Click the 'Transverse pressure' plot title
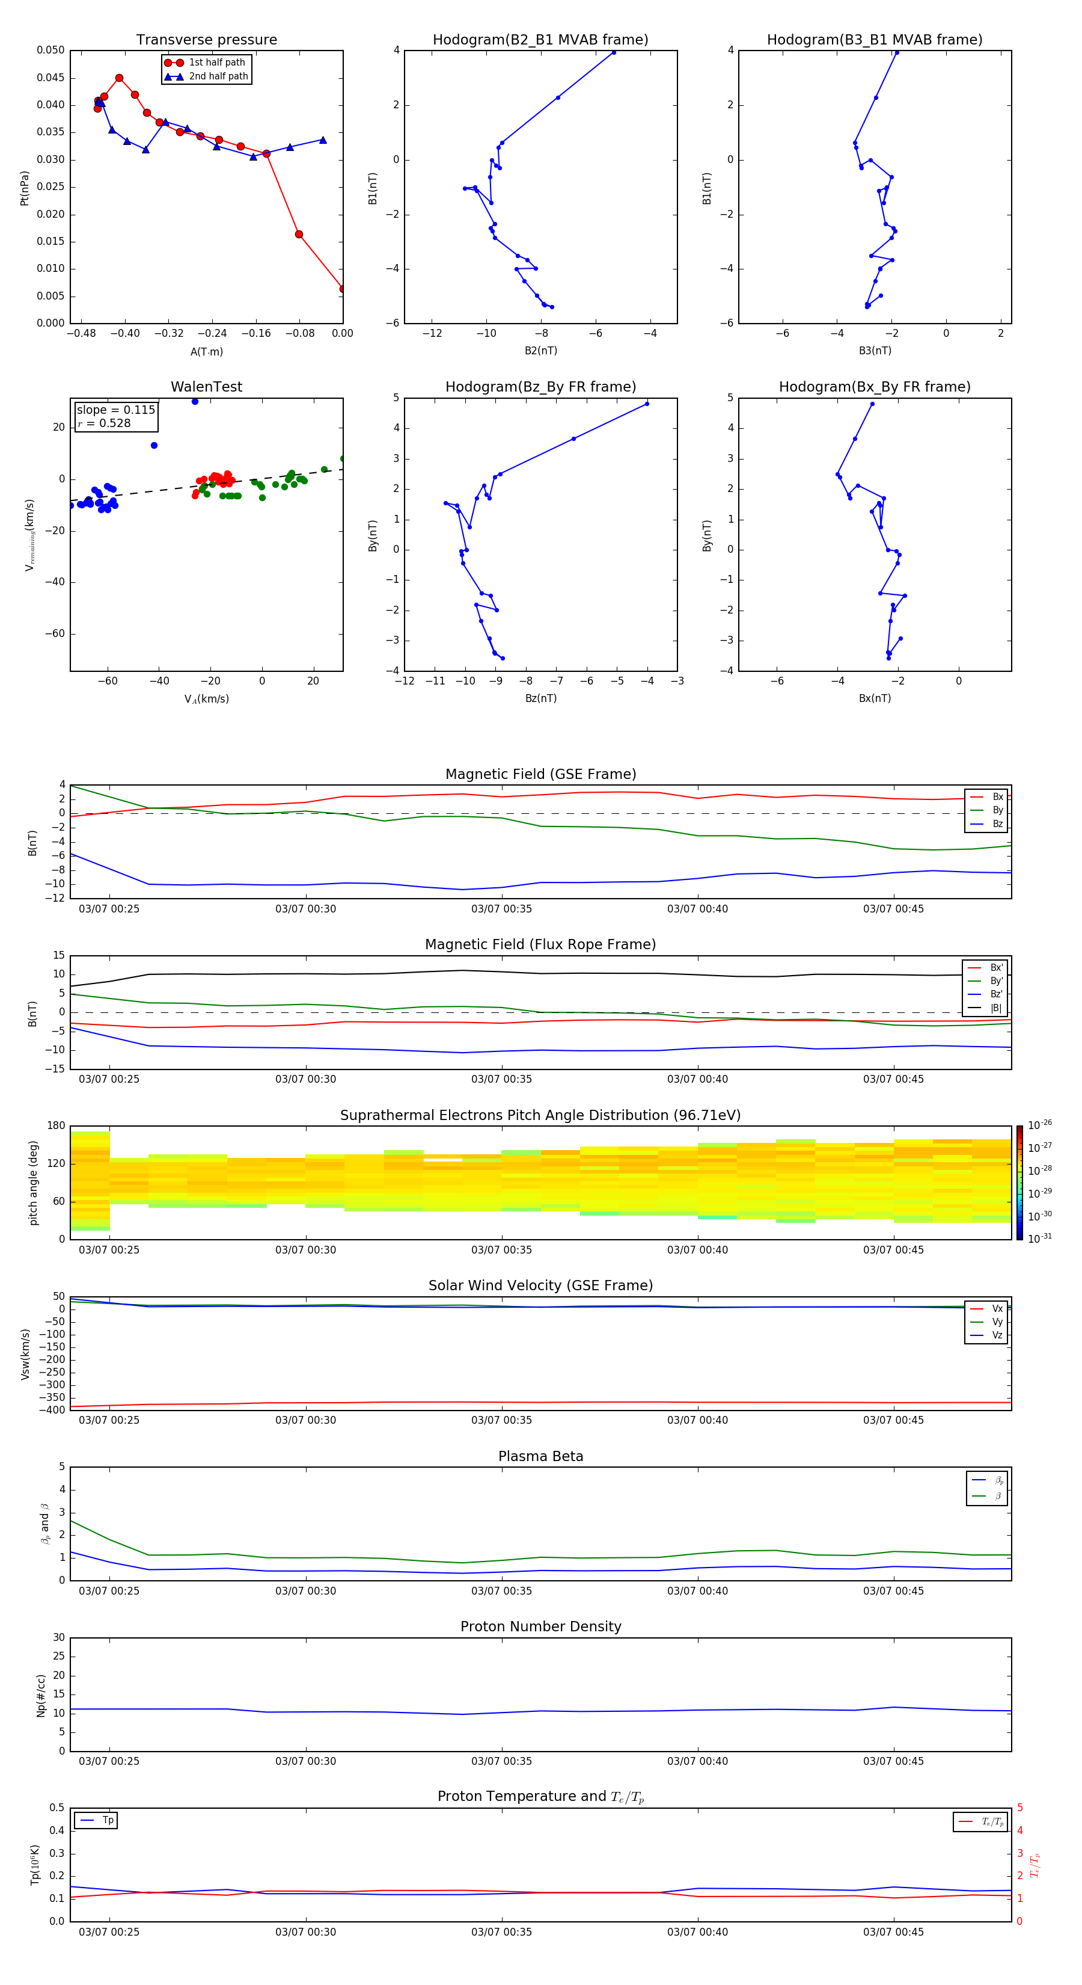The image size is (1082, 1985). (206, 40)
